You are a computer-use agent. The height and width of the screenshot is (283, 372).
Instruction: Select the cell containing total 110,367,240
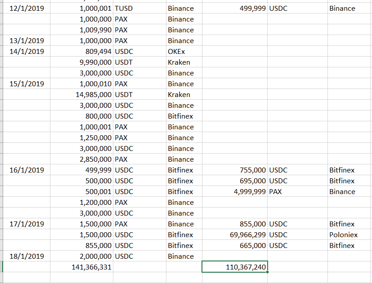click(x=235, y=267)
